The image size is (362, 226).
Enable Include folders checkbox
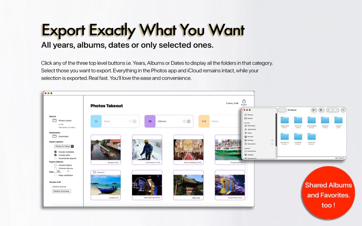point(55,165)
